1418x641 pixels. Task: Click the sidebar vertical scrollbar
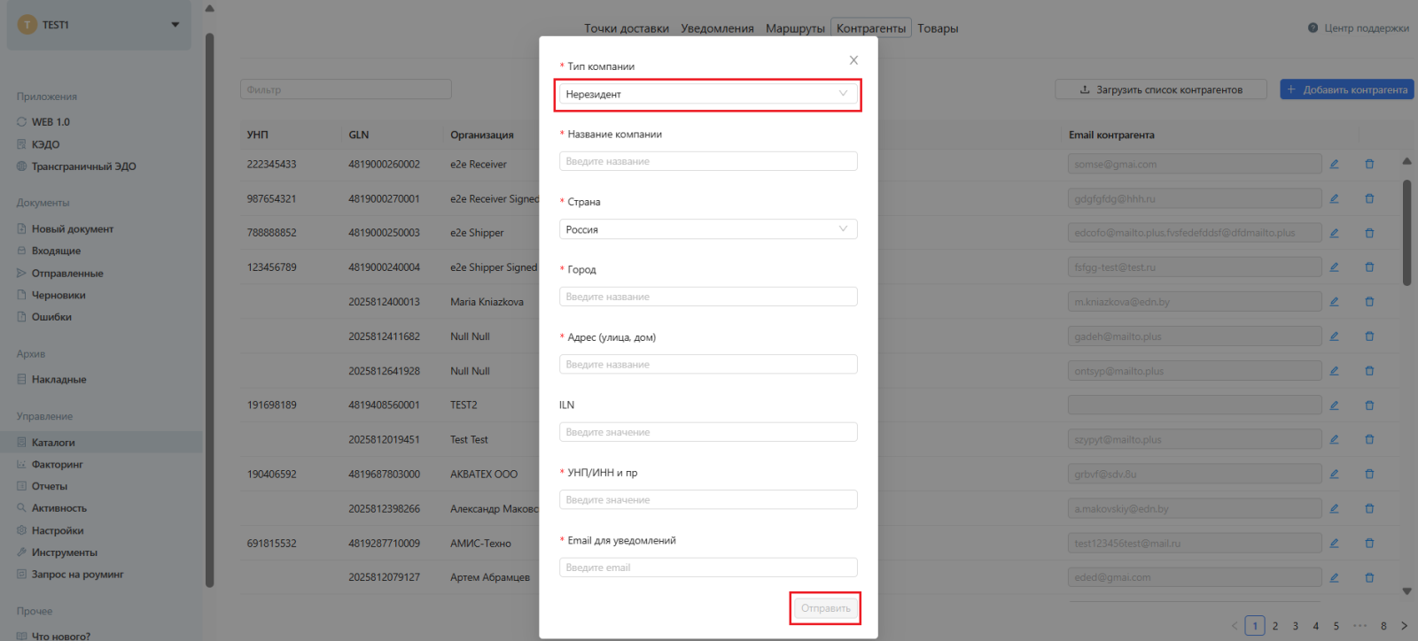209,310
